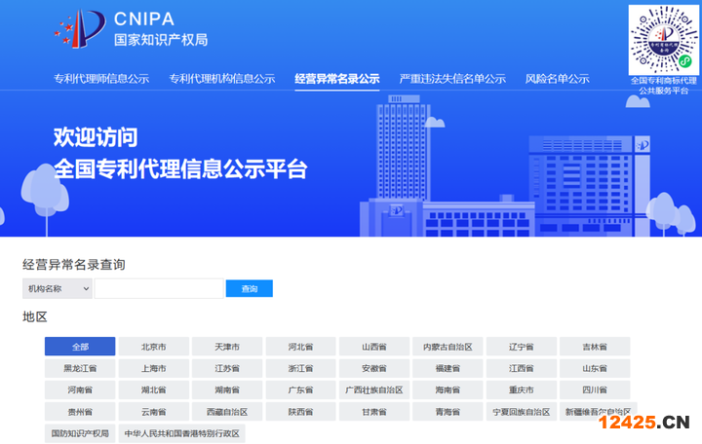This screenshot has width=702, height=444.
Task: Select 西藏自治区 region filter
Action: [x=227, y=412]
